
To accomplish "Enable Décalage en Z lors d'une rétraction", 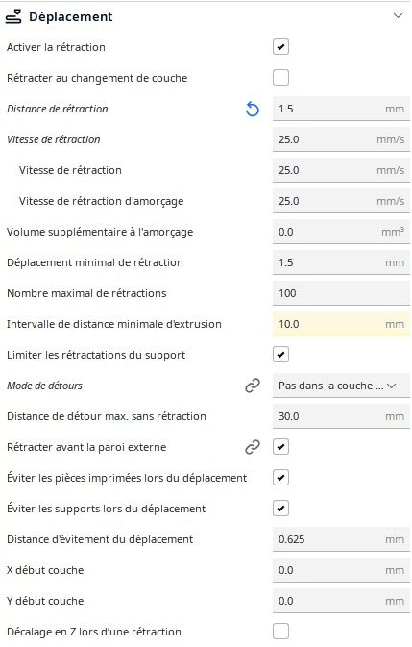I will (x=280, y=632).
